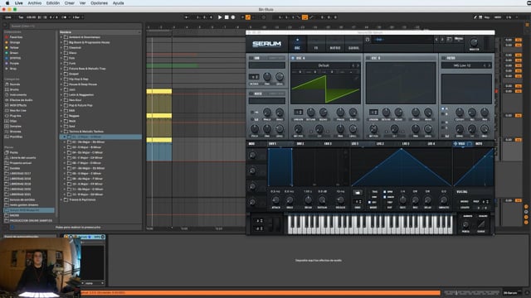Go to the next Serum preset
The width and height of the screenshot is (531, 298).
(x=442, y=40)
